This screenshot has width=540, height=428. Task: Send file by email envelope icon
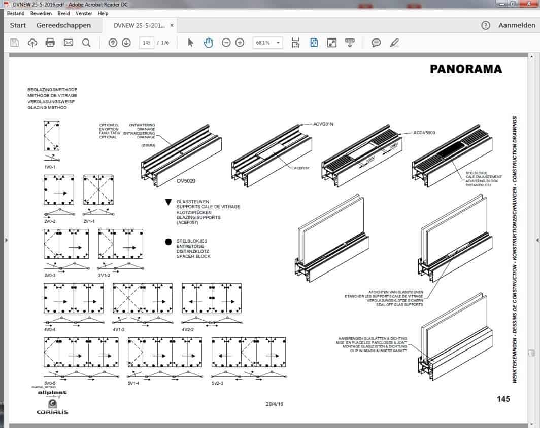point(68,43)
